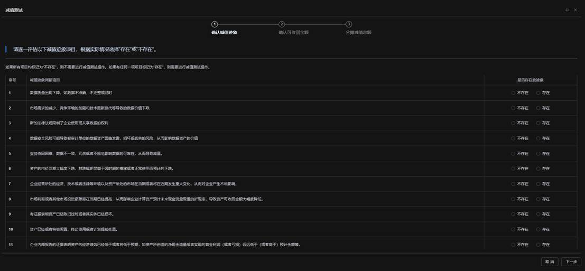Mark row 3 新的法律法规 as 存在
The width and height of the screenshot is (585, 271).
point(538,123)
